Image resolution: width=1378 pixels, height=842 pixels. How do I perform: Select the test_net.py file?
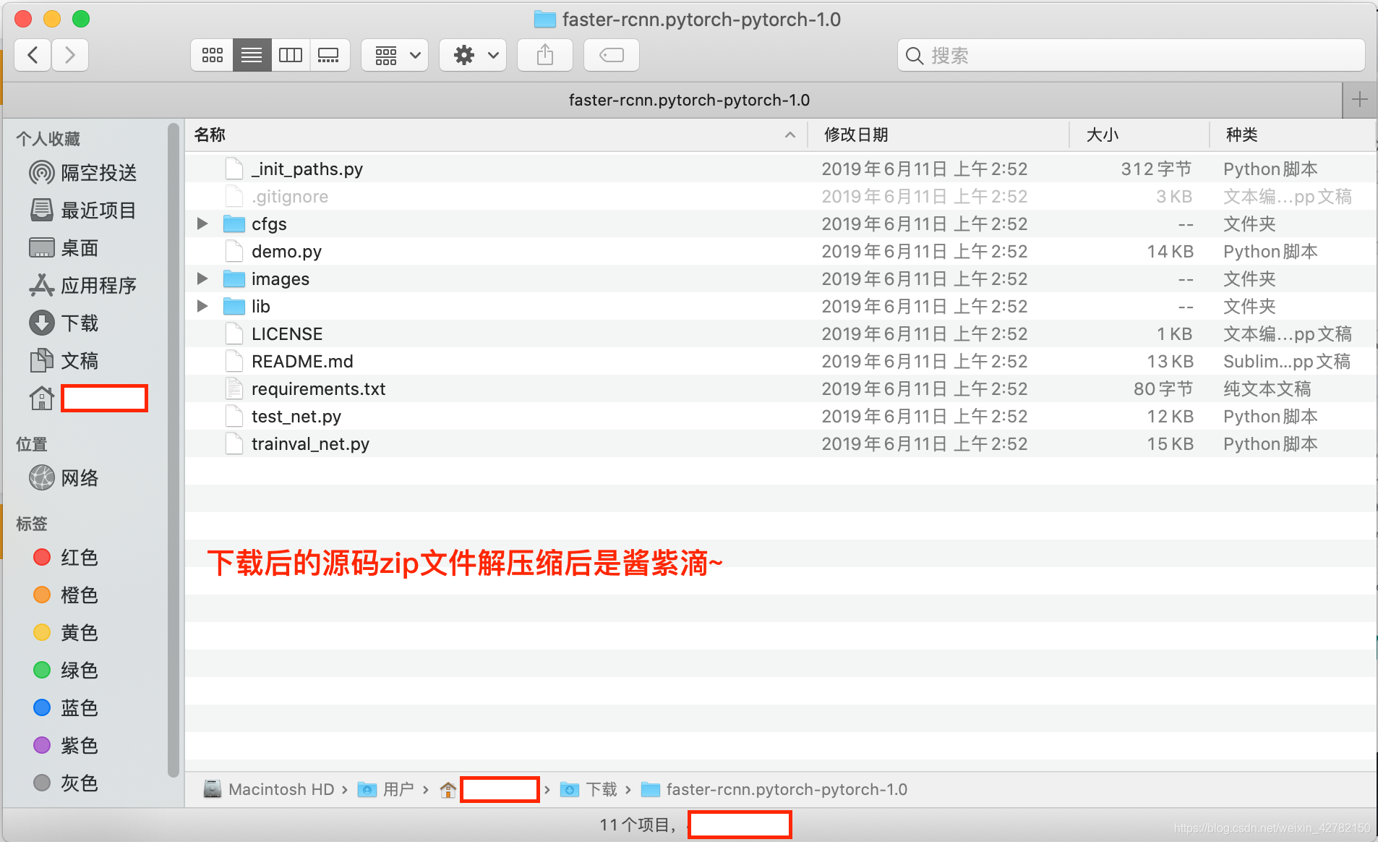781,417
